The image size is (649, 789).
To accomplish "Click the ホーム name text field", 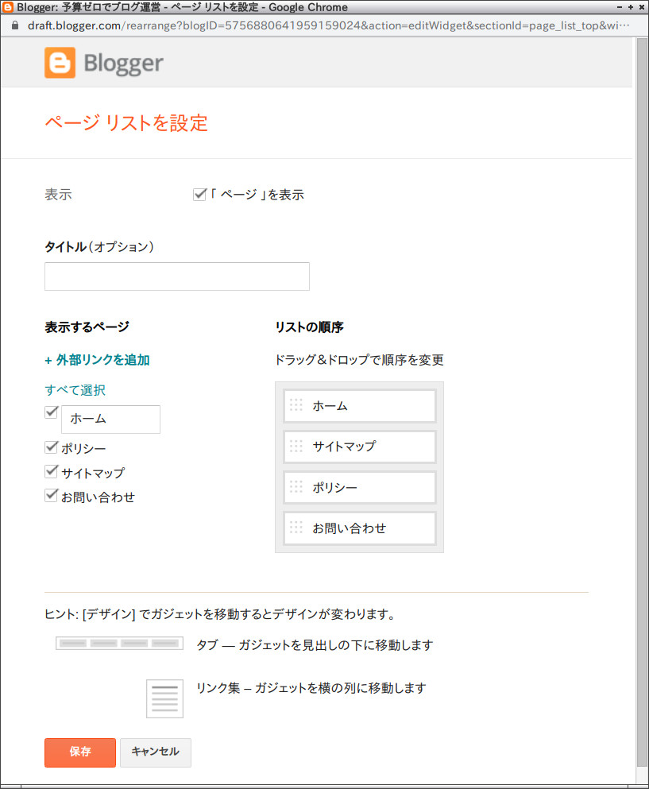I will pos(110,420).
